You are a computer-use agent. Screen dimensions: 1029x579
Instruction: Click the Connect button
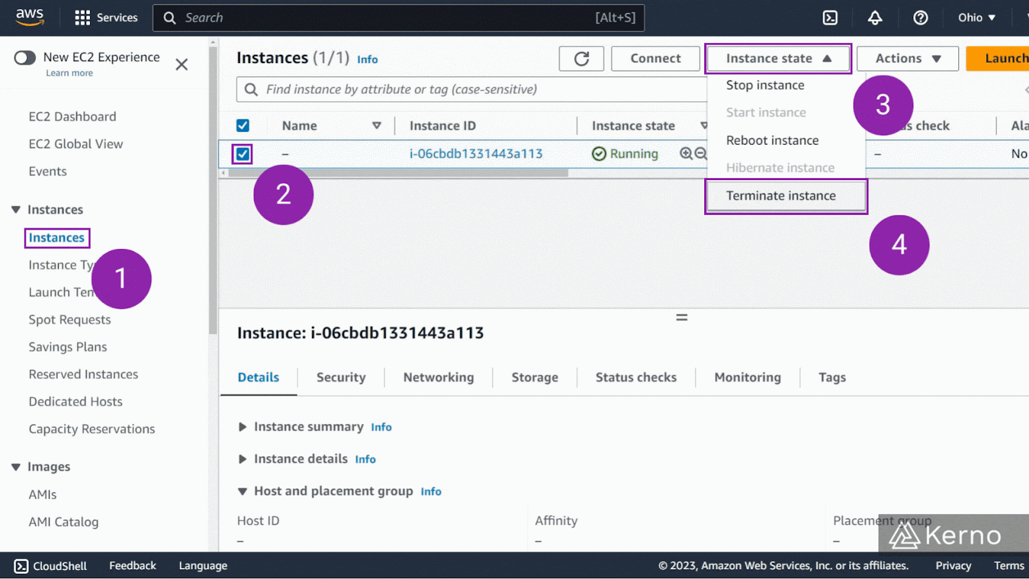(655, 59)
